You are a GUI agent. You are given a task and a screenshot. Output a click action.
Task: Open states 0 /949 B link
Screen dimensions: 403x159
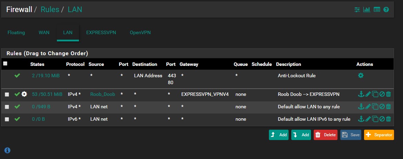41,107
